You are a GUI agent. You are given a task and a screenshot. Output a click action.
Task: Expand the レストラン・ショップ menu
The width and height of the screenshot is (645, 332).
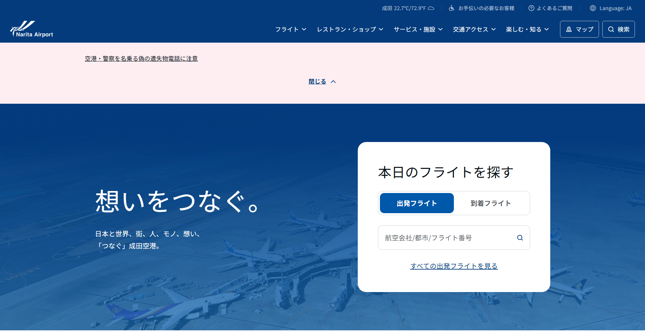click(x=350, y=29)
